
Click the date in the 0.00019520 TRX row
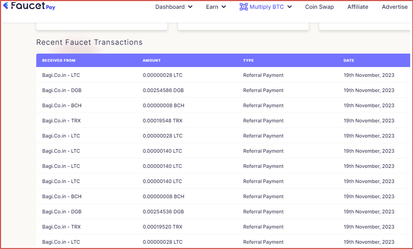[x=369, y=227]
